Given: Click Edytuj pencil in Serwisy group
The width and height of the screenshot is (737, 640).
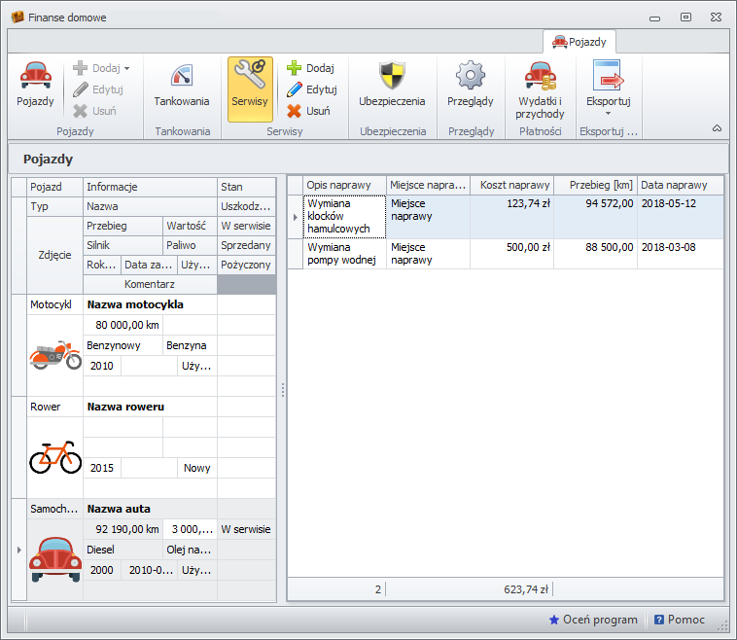Looking at the screenshot, I should pyautogui.click(x=310, y=89).
